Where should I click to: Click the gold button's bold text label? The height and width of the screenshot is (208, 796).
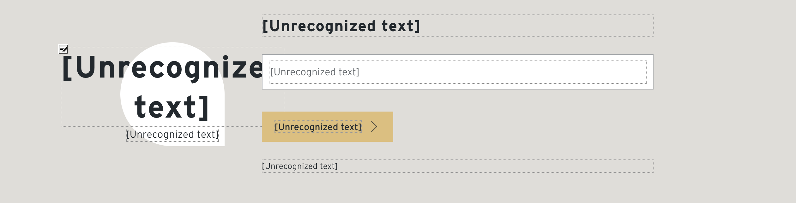tap(318, 127)
